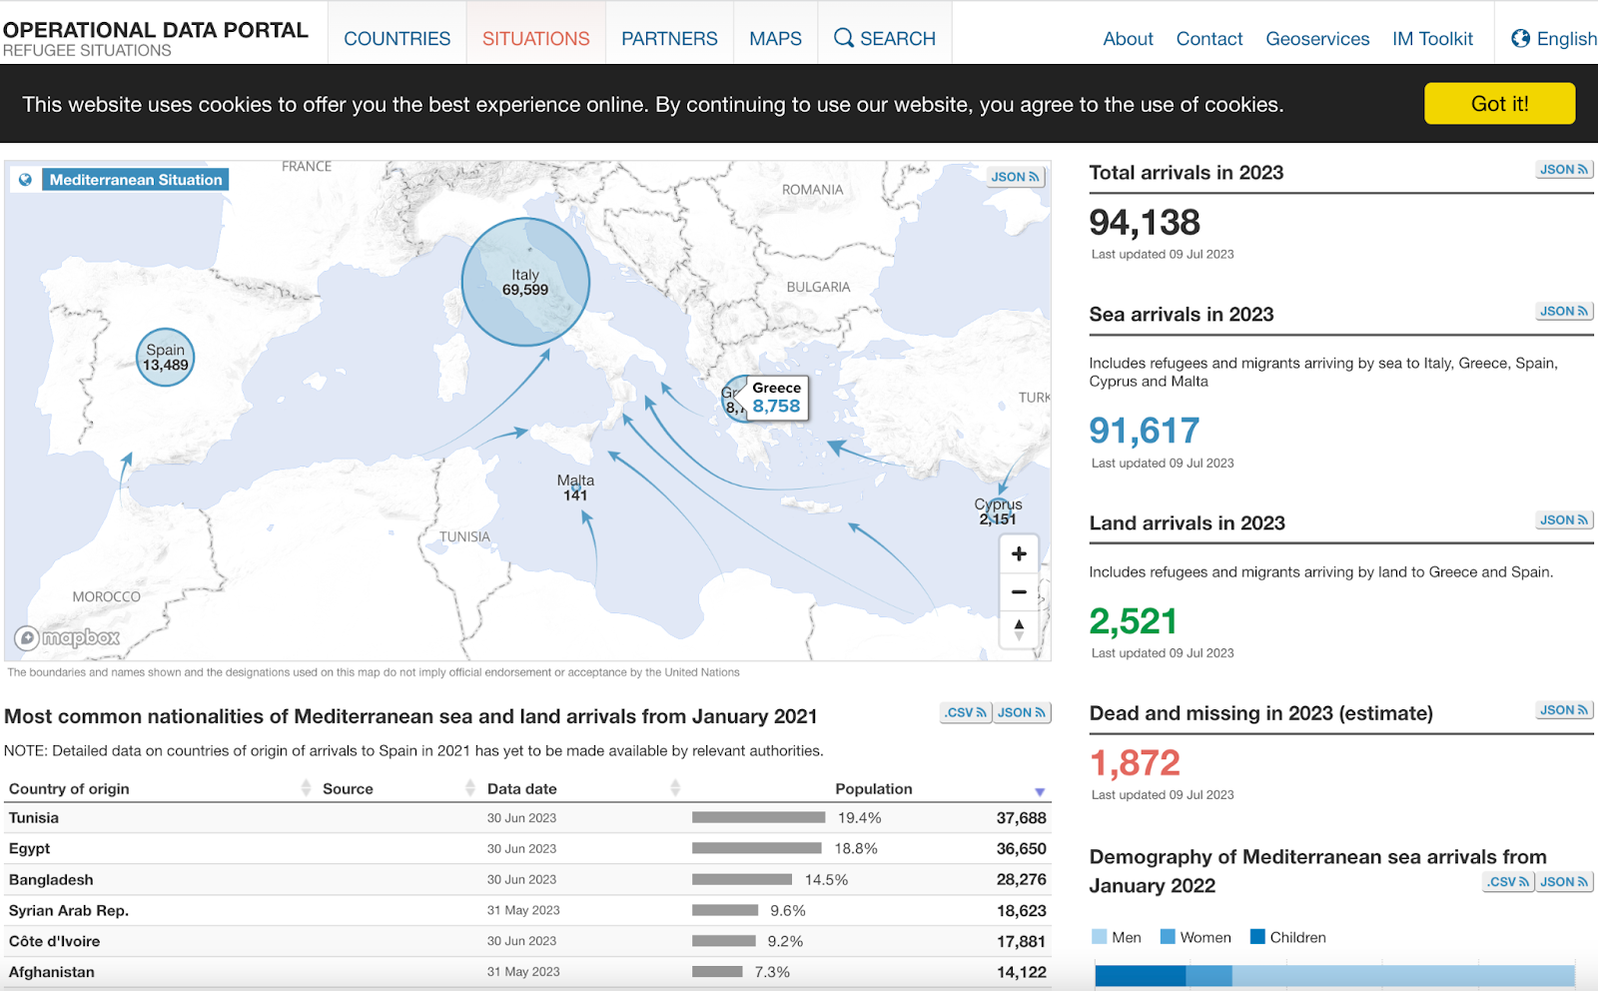Open the Countries menu
1598x991 pixels.
[398, 38]
